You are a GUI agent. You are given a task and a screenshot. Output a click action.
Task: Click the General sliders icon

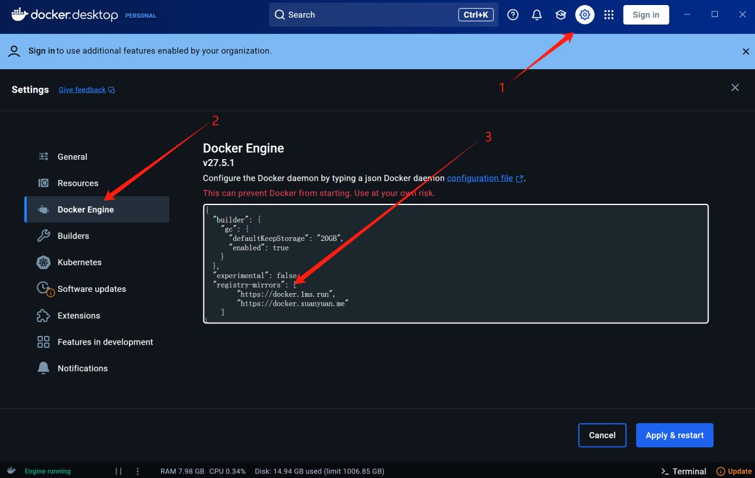(43, 157)
